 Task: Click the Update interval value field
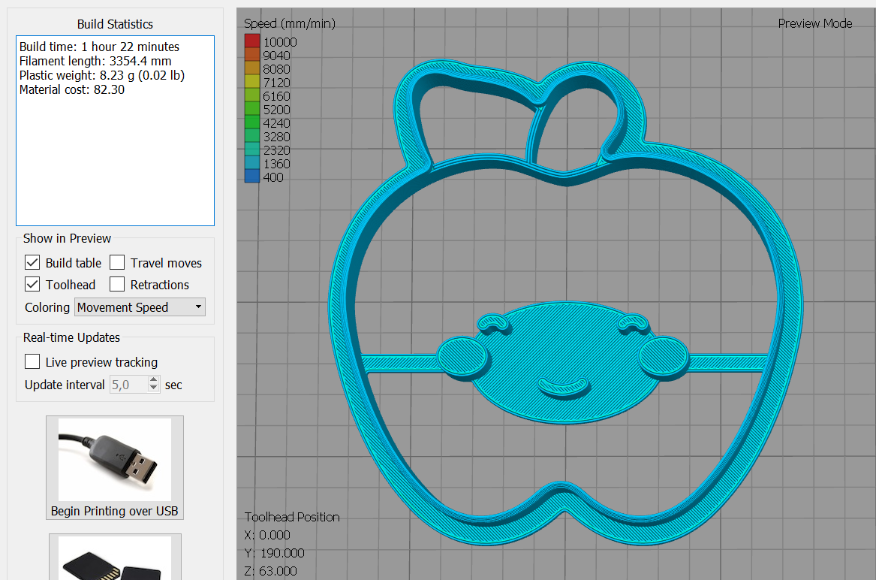128,385
